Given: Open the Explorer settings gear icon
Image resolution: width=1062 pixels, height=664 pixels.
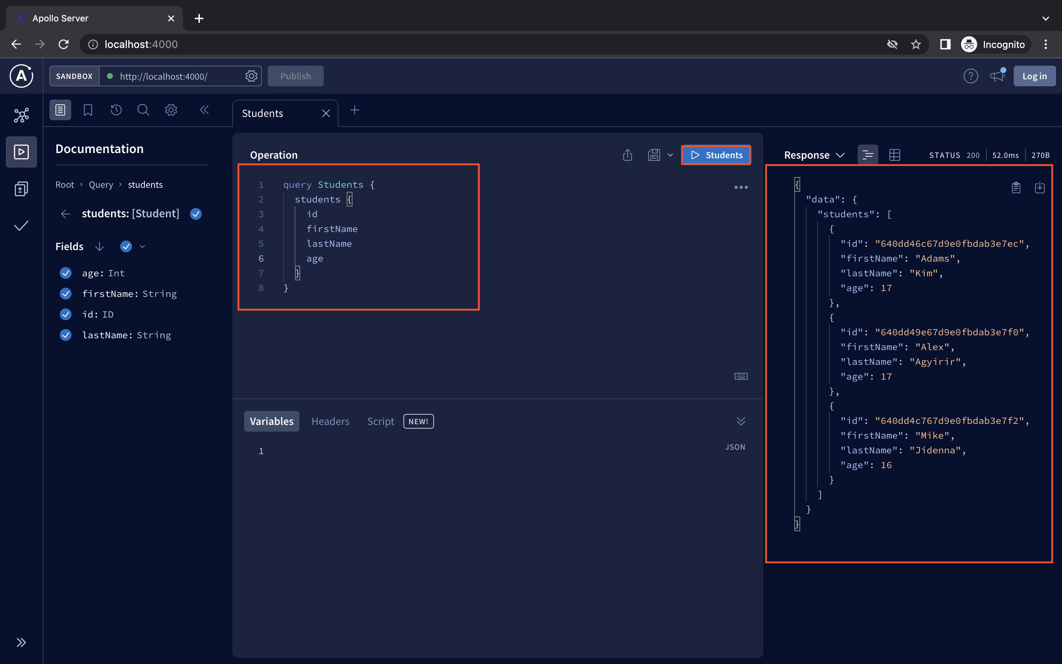Looking at the screenshot, I should (x=171, y=110).
